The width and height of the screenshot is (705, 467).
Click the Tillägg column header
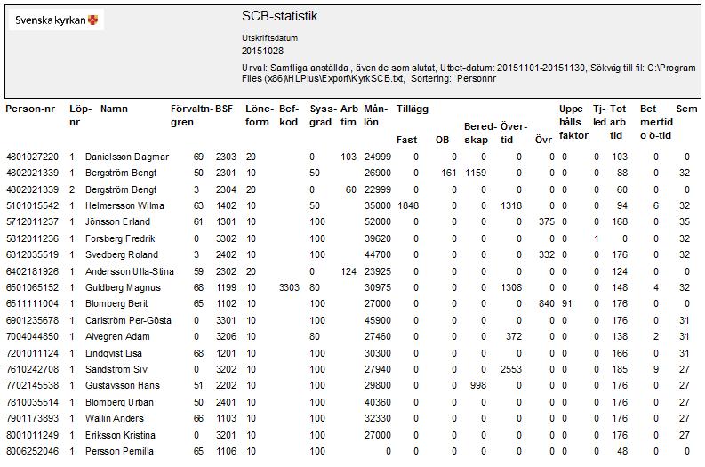point(412,109)
